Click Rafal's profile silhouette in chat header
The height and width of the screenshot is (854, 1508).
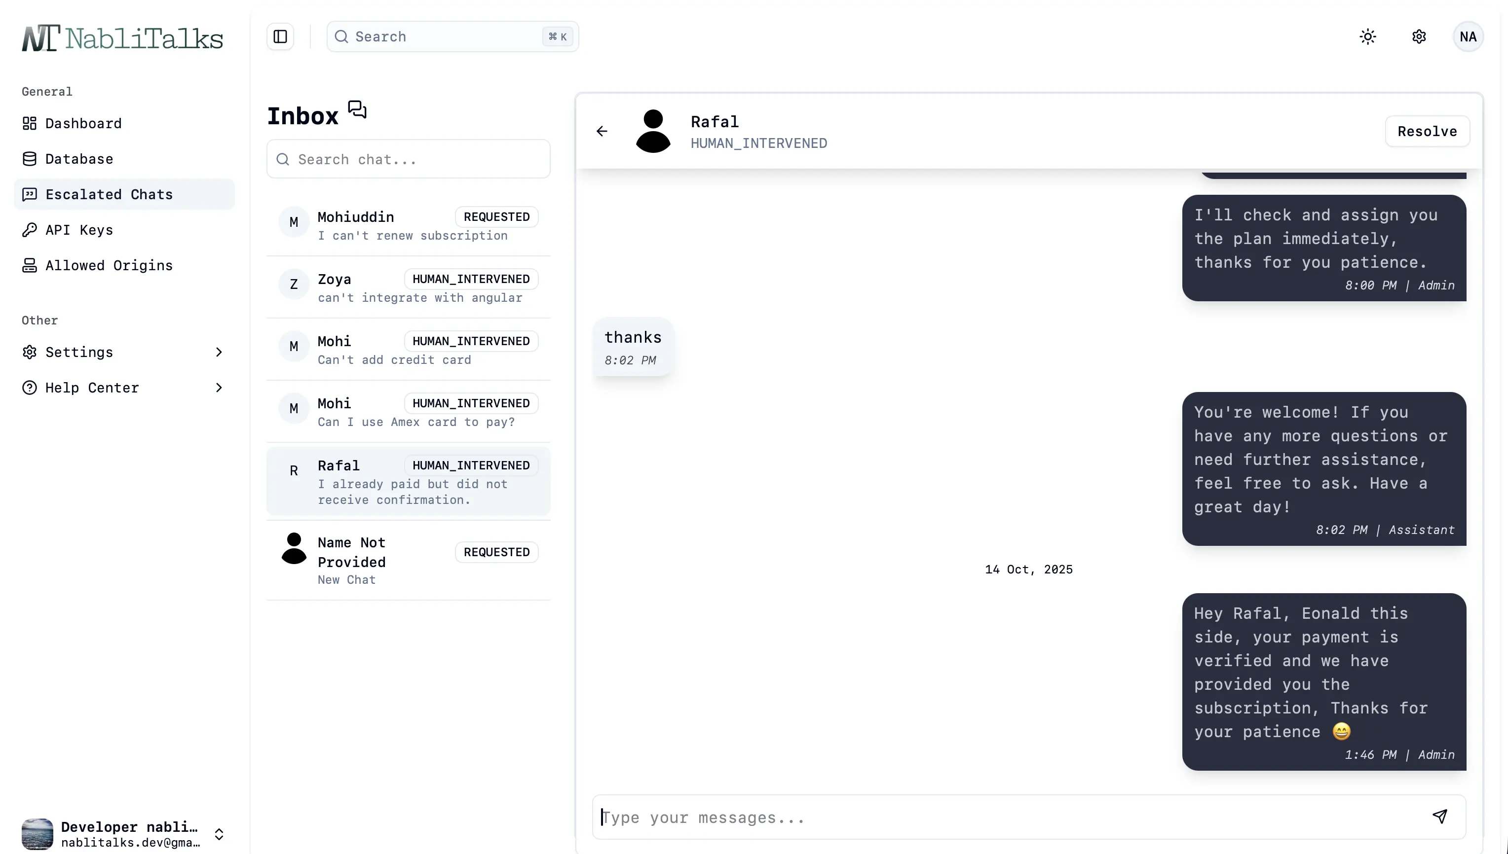pyautogui.click(x=653, y=131)
